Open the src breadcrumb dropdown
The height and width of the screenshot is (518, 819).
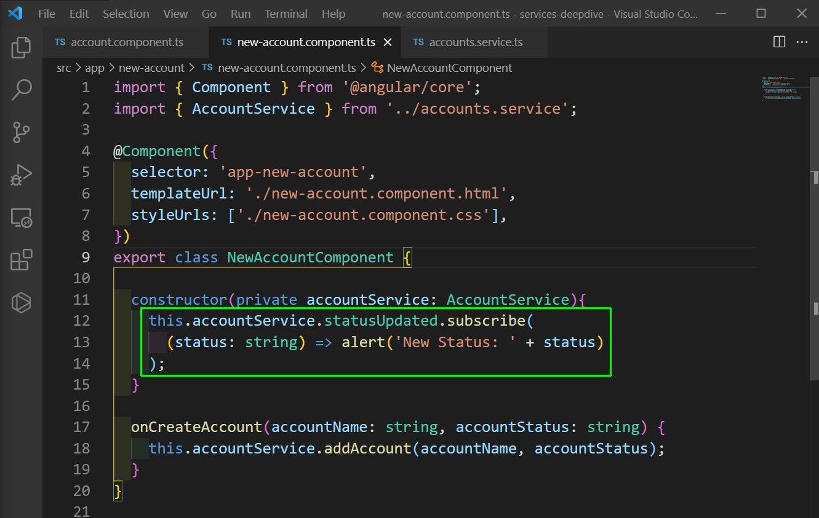[63, 68]
